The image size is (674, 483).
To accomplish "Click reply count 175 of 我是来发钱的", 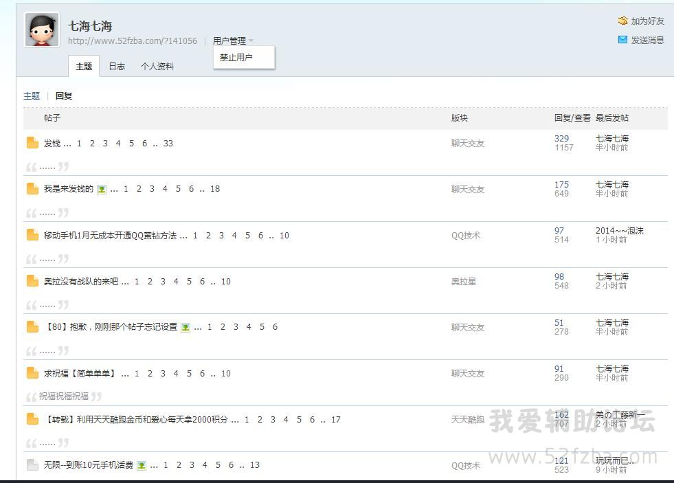I will (x=561, y=184).
